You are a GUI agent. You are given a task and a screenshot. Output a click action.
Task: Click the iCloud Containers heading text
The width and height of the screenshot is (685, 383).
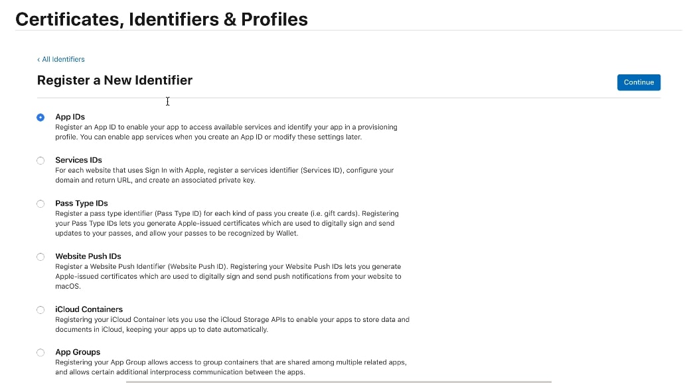89,309
